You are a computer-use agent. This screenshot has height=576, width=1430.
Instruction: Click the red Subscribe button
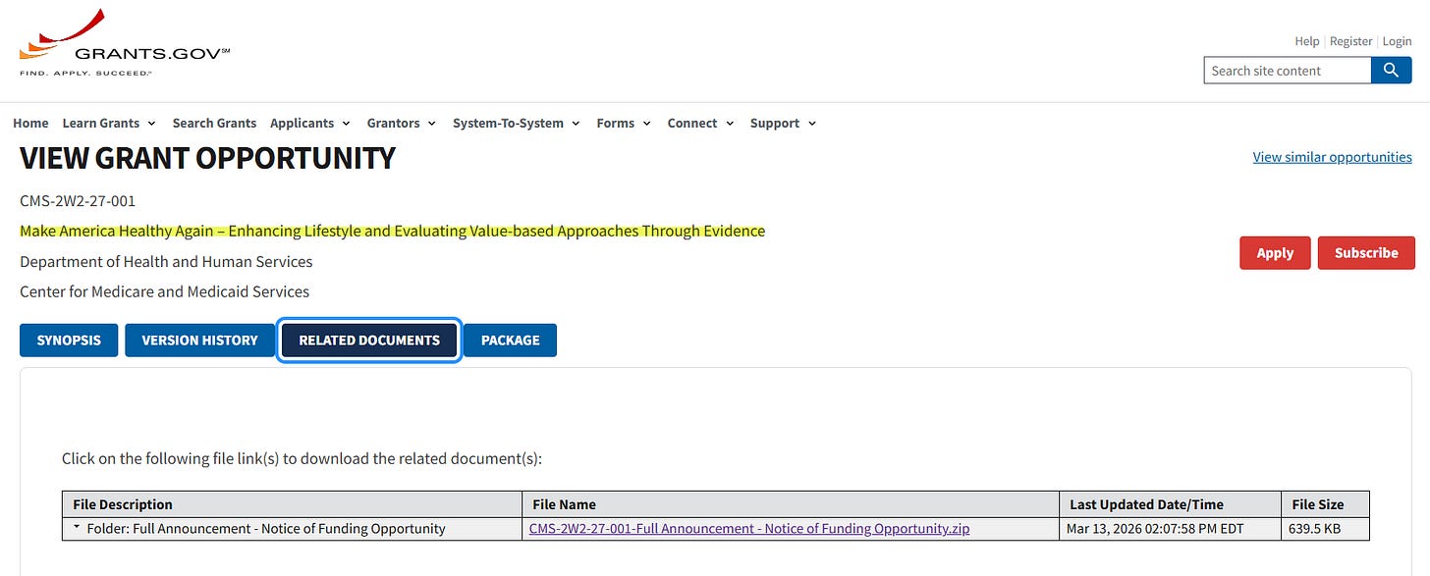tap(1366, 252)
